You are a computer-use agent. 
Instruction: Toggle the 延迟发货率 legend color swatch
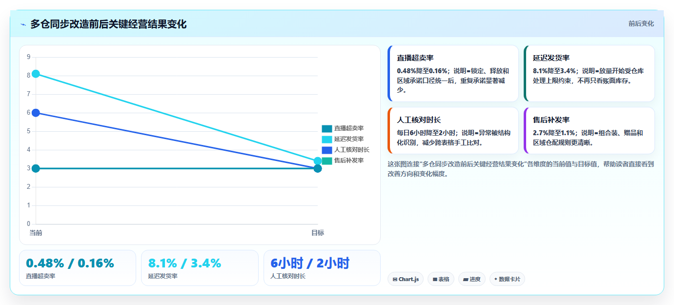tap(327, 139)
